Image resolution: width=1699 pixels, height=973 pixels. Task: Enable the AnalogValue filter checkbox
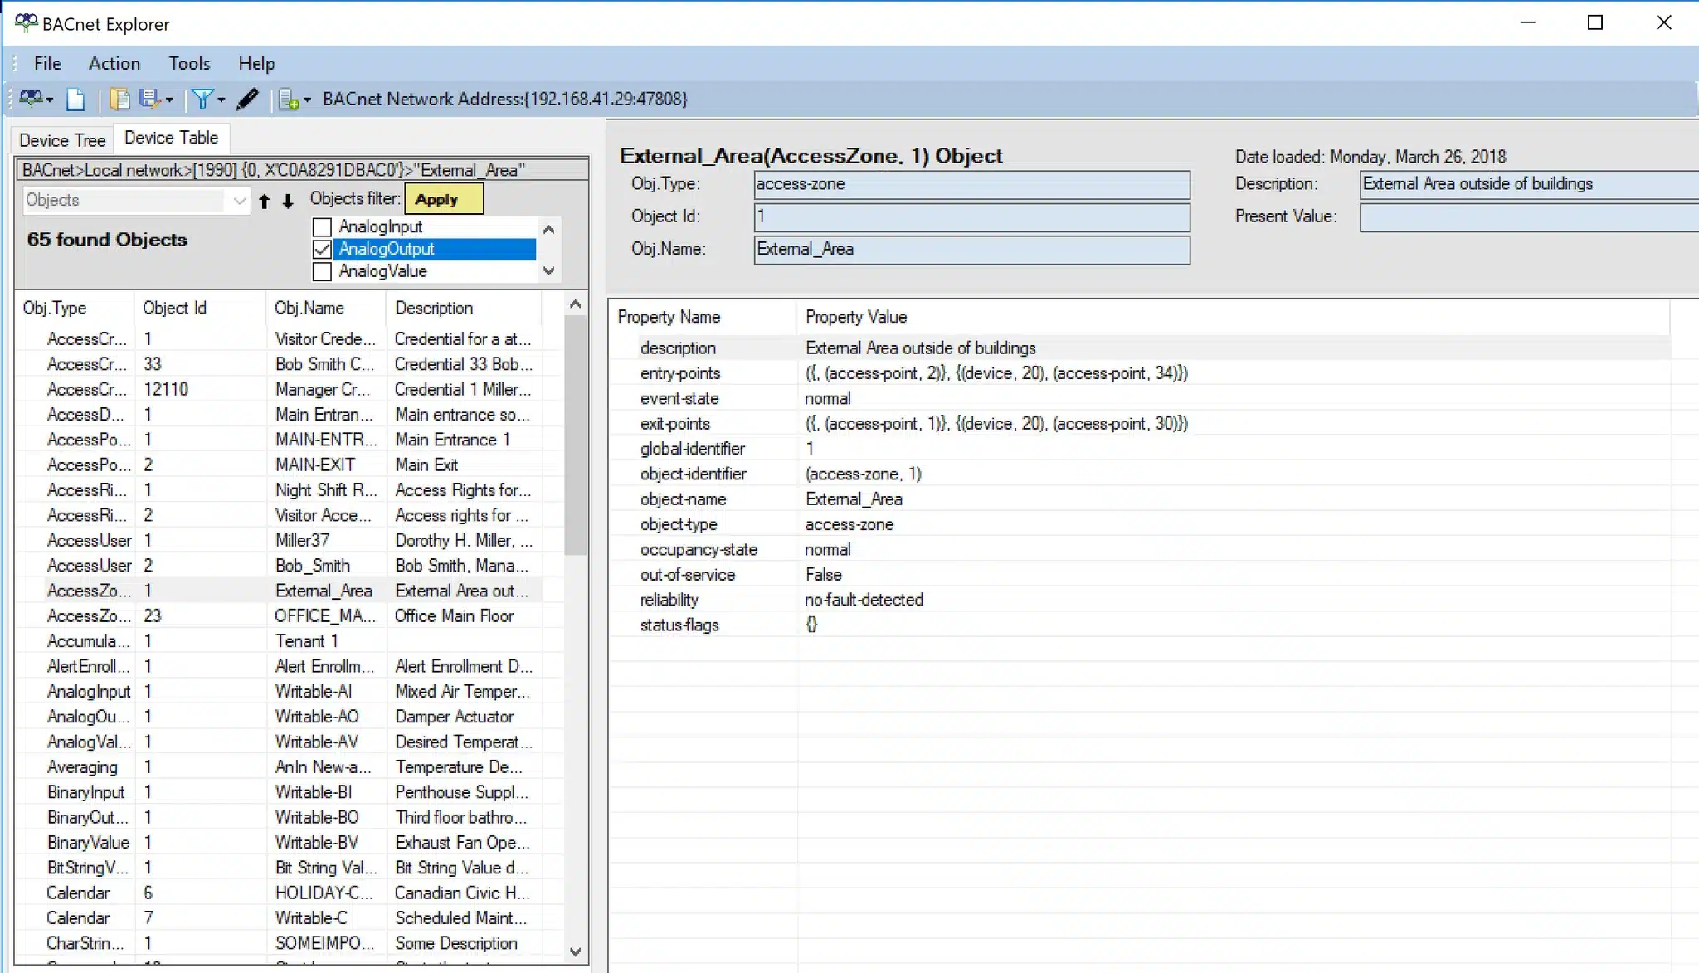point(322,271)
